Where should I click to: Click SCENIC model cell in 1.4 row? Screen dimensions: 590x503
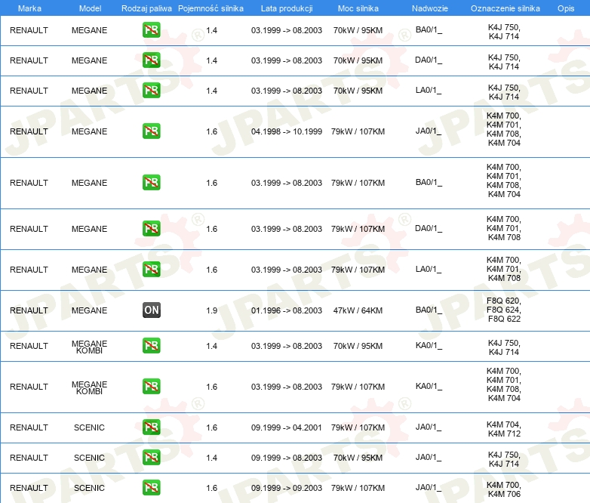tap(89, 458)
